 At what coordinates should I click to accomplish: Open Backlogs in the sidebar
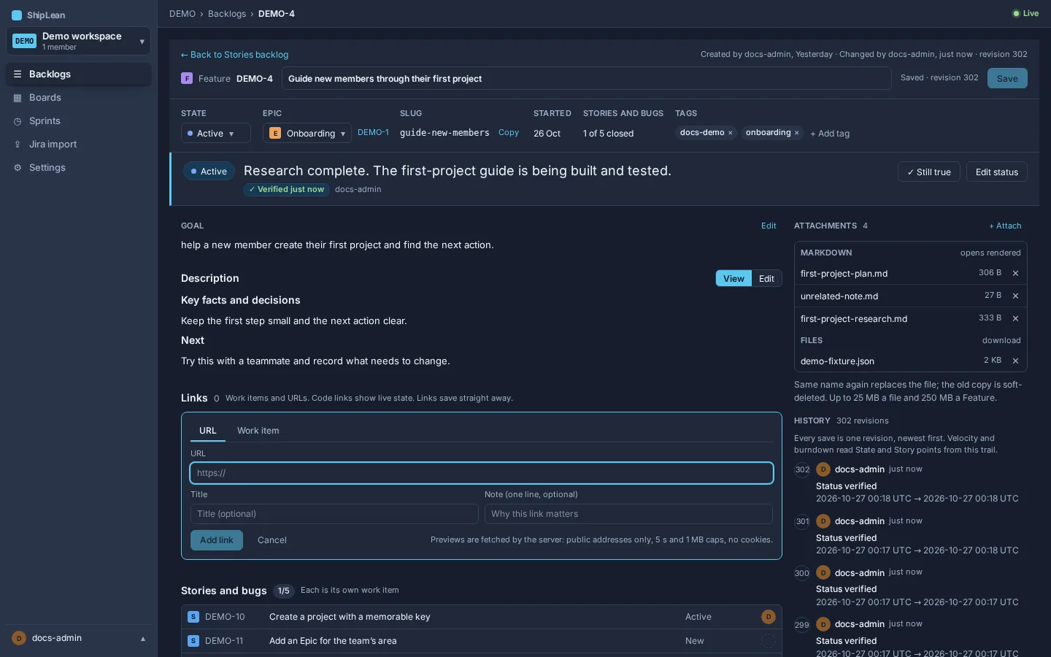79,74
